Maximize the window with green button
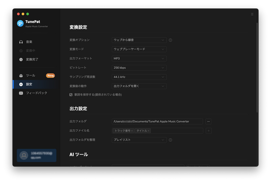This screenshot has height=183, width=271. coord(28,14)
